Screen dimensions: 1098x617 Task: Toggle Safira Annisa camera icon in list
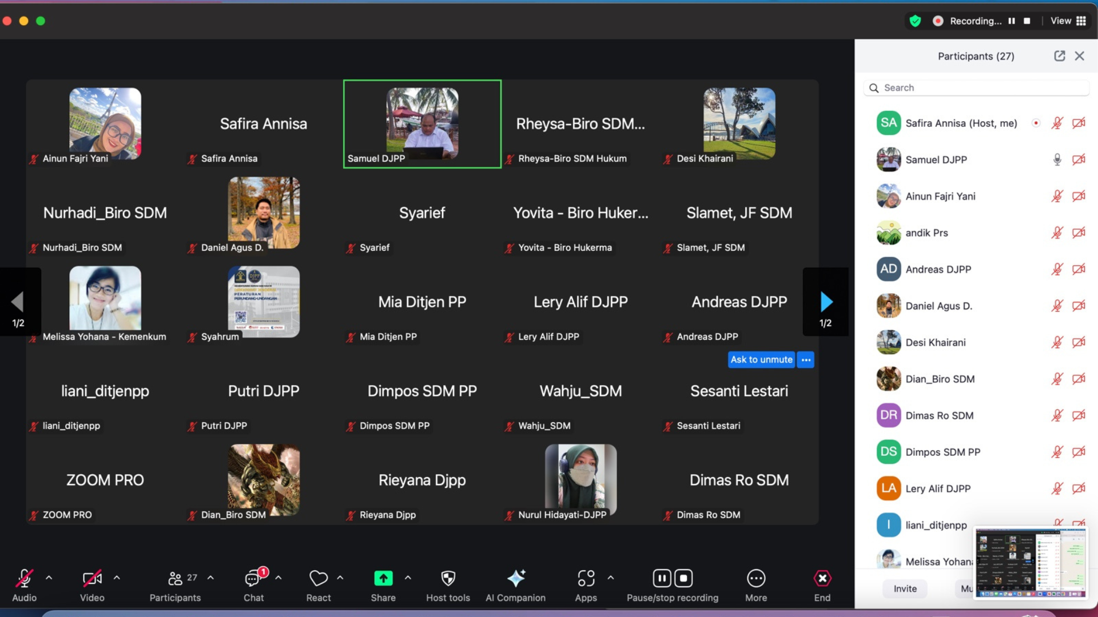point(1079,123)
